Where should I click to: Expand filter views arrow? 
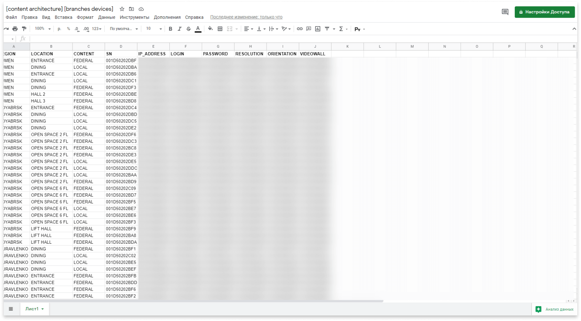click(334, 29)
